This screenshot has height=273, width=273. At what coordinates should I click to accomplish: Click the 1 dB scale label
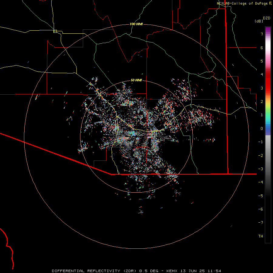click(262, 115)
